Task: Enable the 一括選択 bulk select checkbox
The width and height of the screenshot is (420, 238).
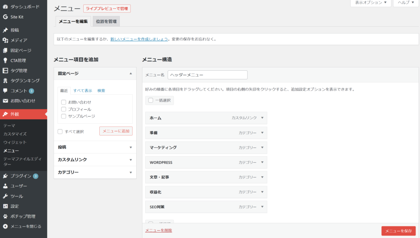Action: click(151, 100)
